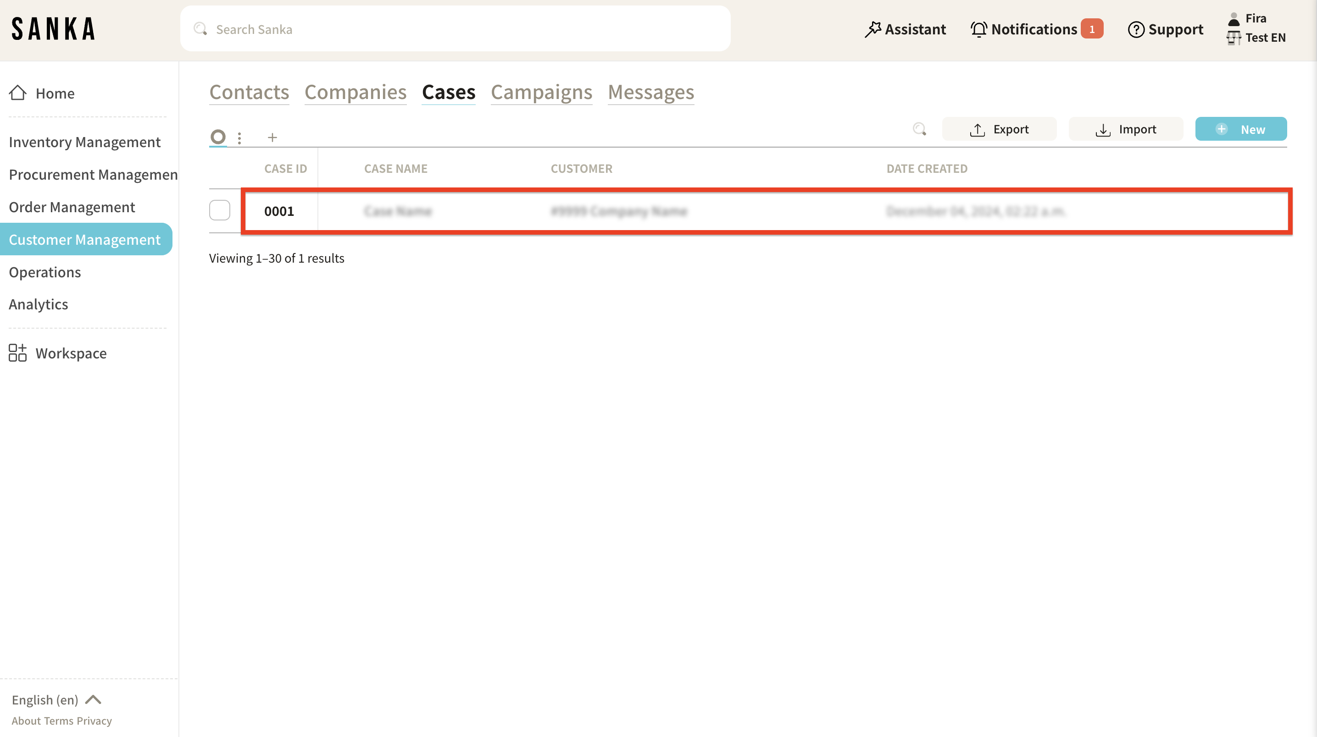Click the Import button
1317x737 pixels.
1125,129
